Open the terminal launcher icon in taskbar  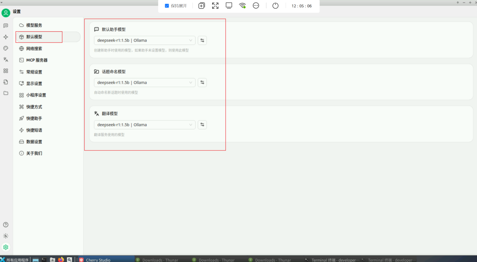point(44,259)
